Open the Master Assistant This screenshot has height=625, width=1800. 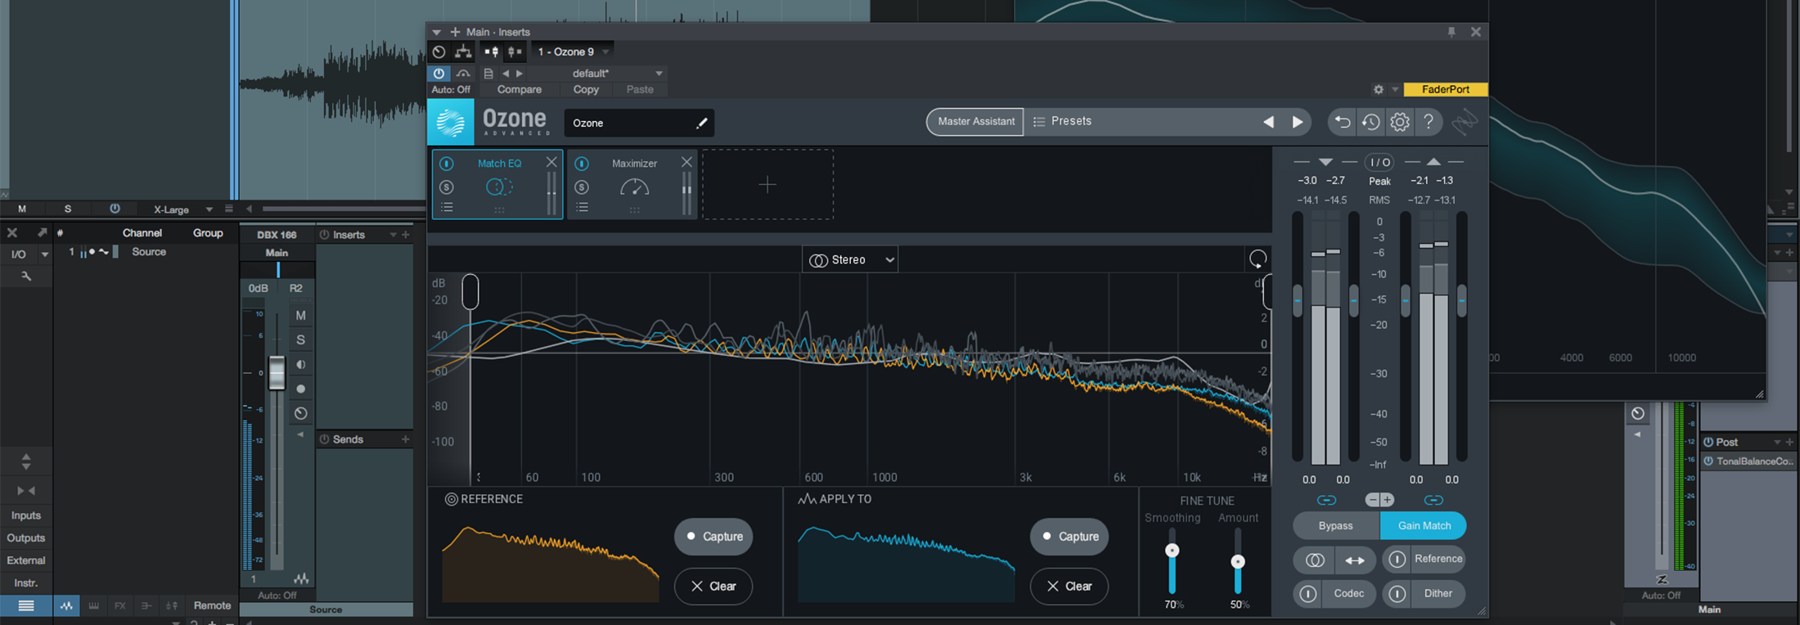click(975, 121)
